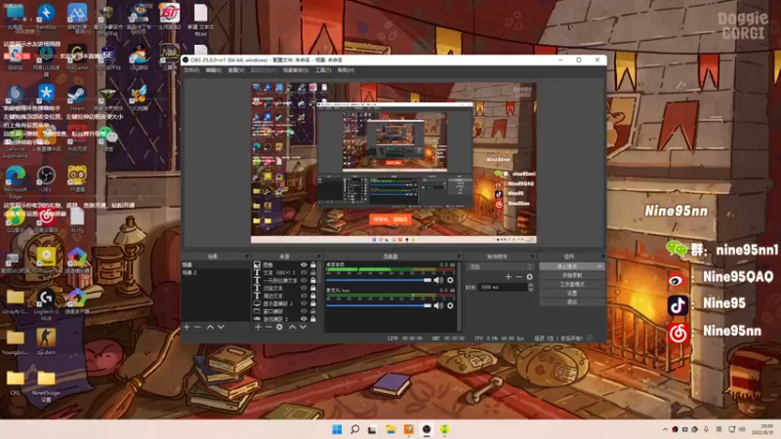
Task: Open source properties gear in Sources panel
Action: point(279,327)
